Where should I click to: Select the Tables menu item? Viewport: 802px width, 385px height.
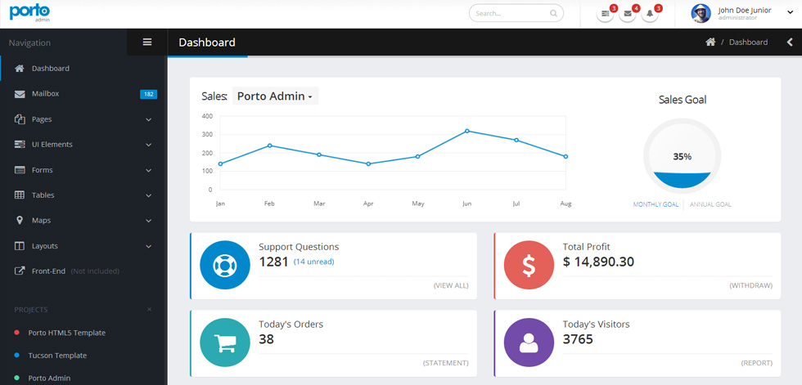(83, 195)
